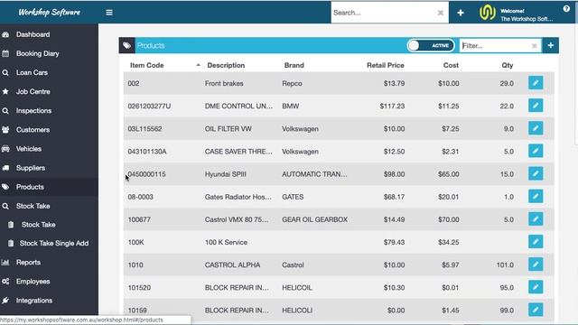The image size is (578, 325).
Task: Select item code 03L115562
Action: 144,129
